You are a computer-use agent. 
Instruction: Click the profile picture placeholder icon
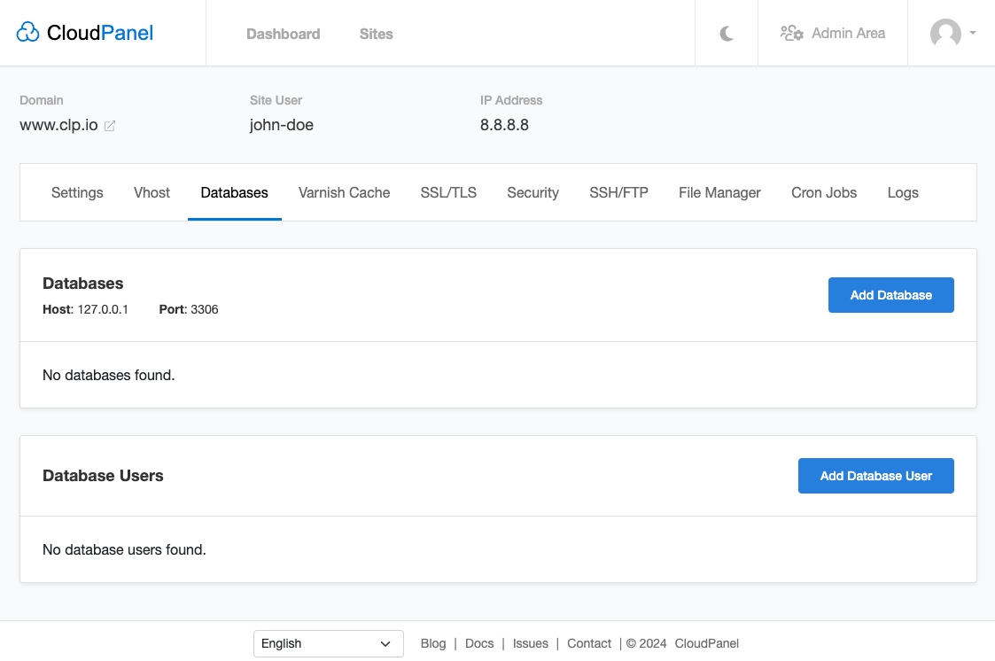point(946,34)
